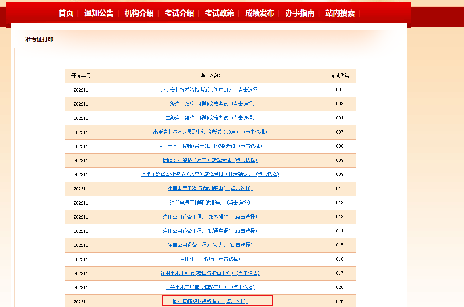
Task: Select the 经济专业技术资格考试(初中级) exam link
Action: coord(210,90)
